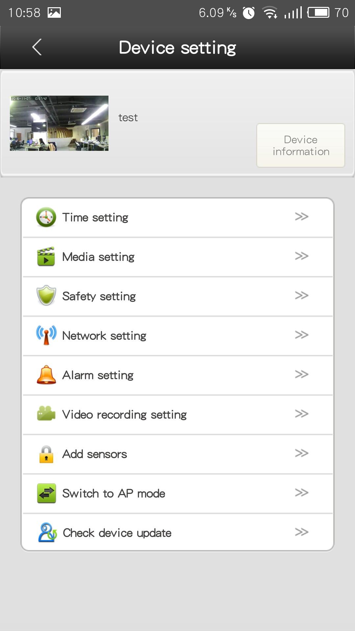Expand Switch to AP mode chevron
The image size is (355, 631).
coord(301,493)
